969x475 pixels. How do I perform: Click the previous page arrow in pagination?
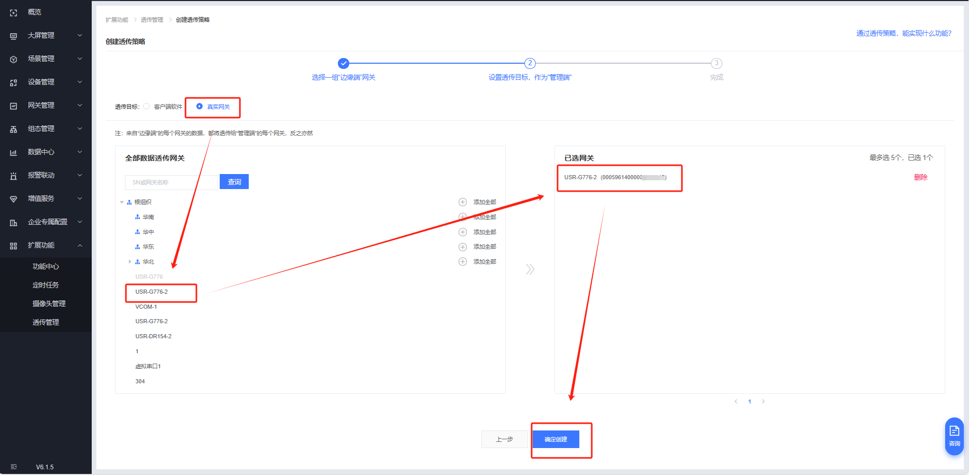(x=736, y=401)
